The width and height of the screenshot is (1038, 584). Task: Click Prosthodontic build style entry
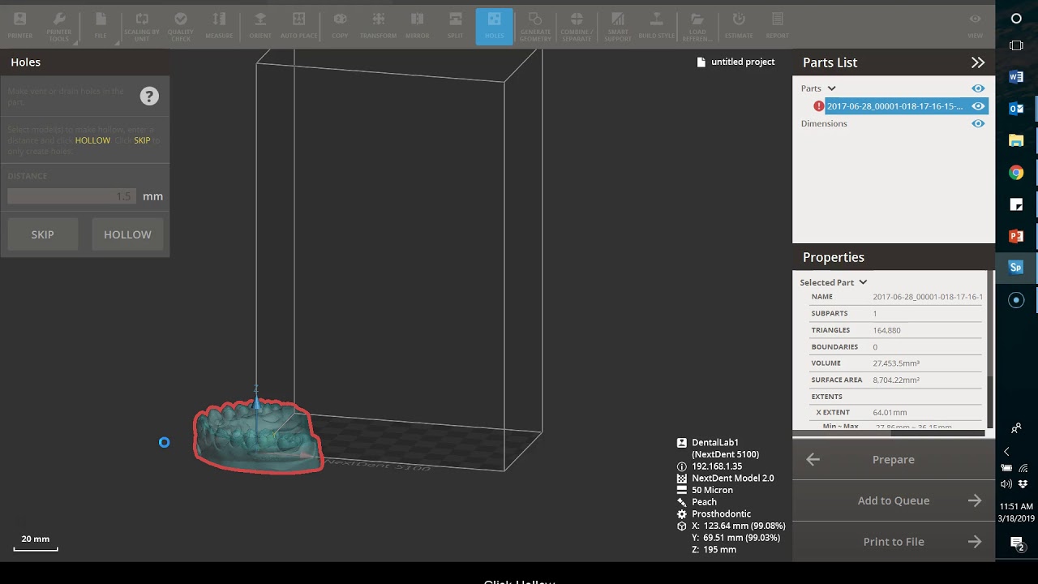point(721,513)
